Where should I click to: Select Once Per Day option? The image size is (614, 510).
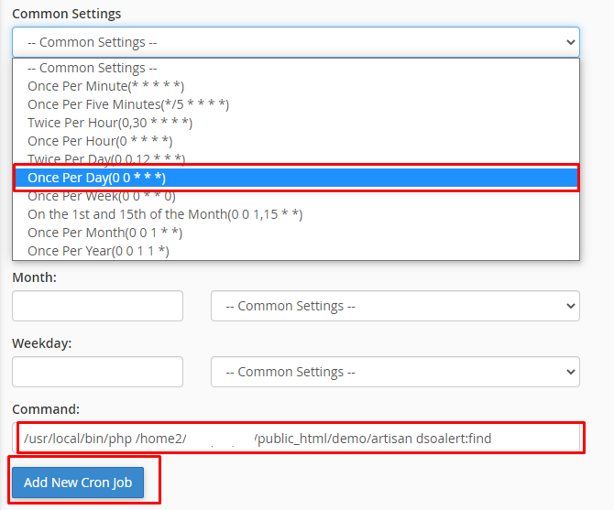tap(96, 178)
